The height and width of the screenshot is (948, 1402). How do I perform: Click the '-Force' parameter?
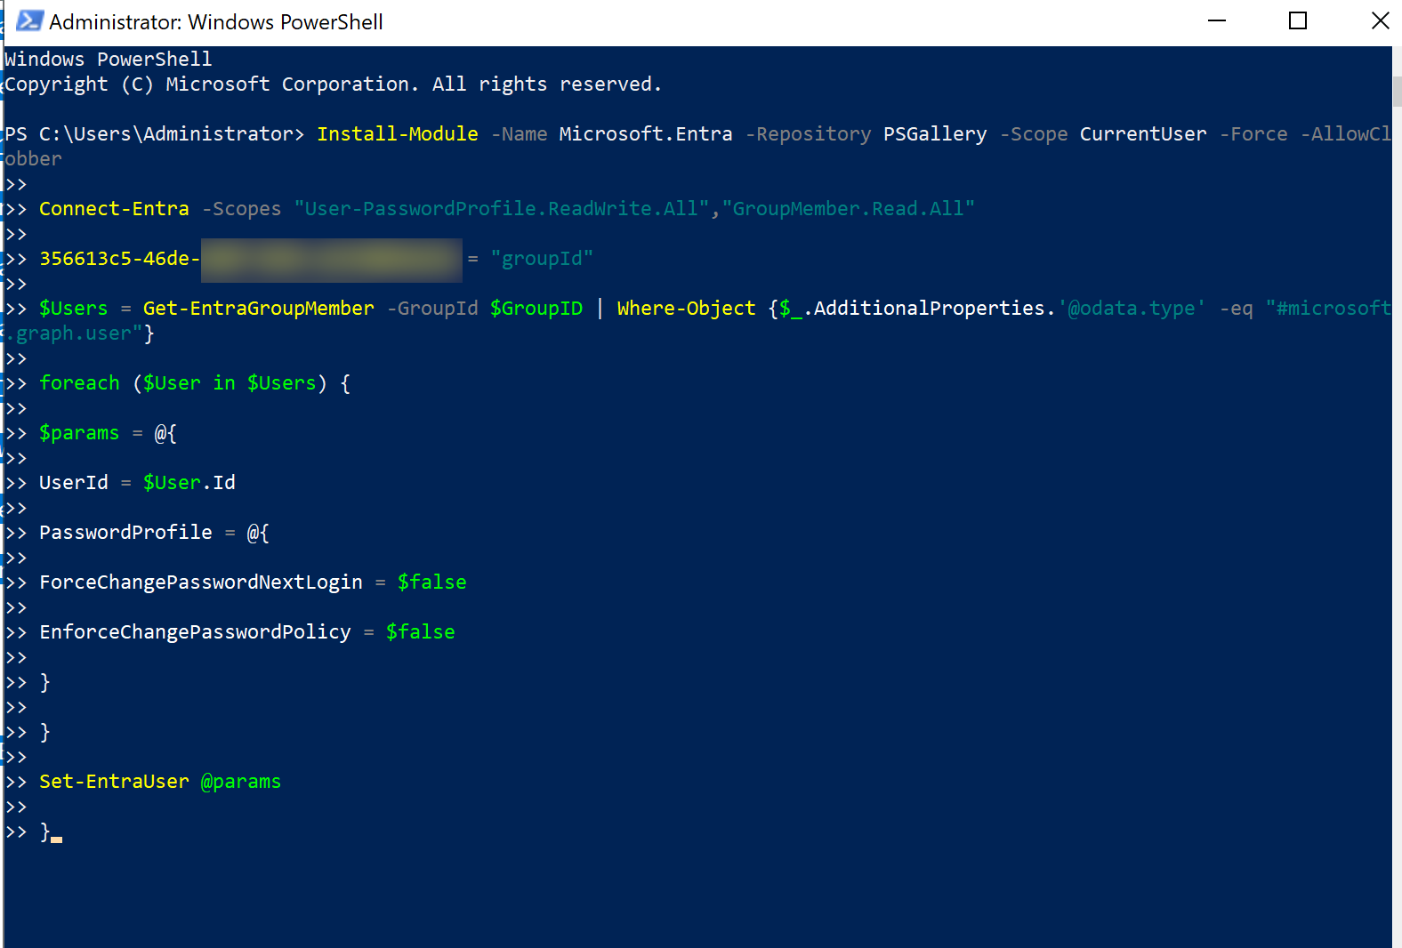1253,134
